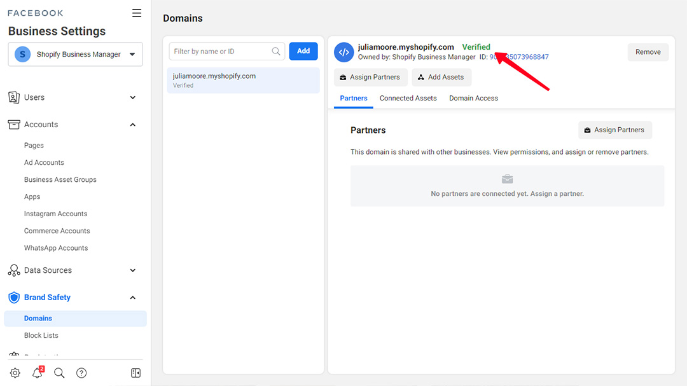Click the Data Sources icon
687x386 pixels.
click(13, 270)
